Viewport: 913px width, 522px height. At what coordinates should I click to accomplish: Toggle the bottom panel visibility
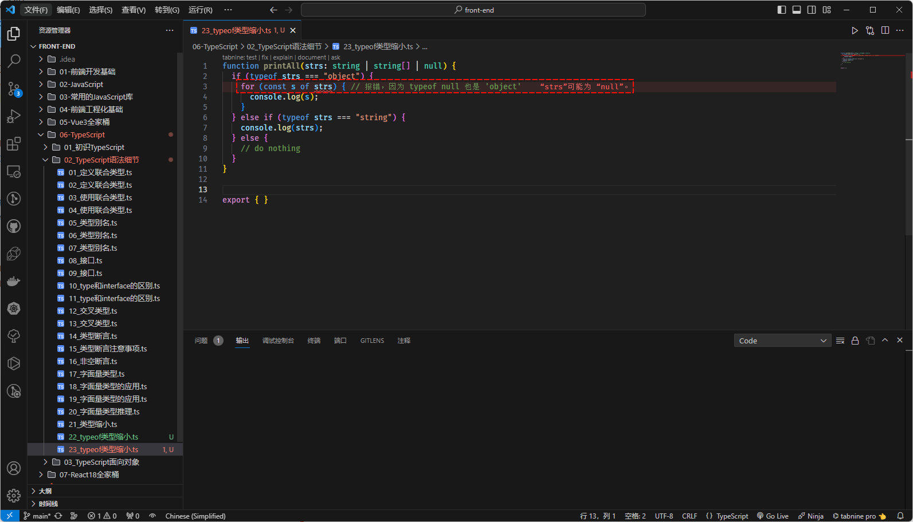tap(796, 10)
